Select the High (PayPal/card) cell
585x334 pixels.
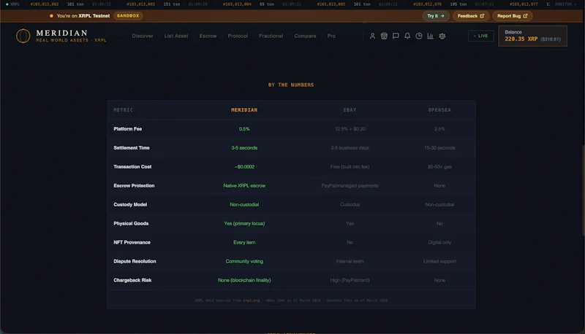tap(350, 281)
